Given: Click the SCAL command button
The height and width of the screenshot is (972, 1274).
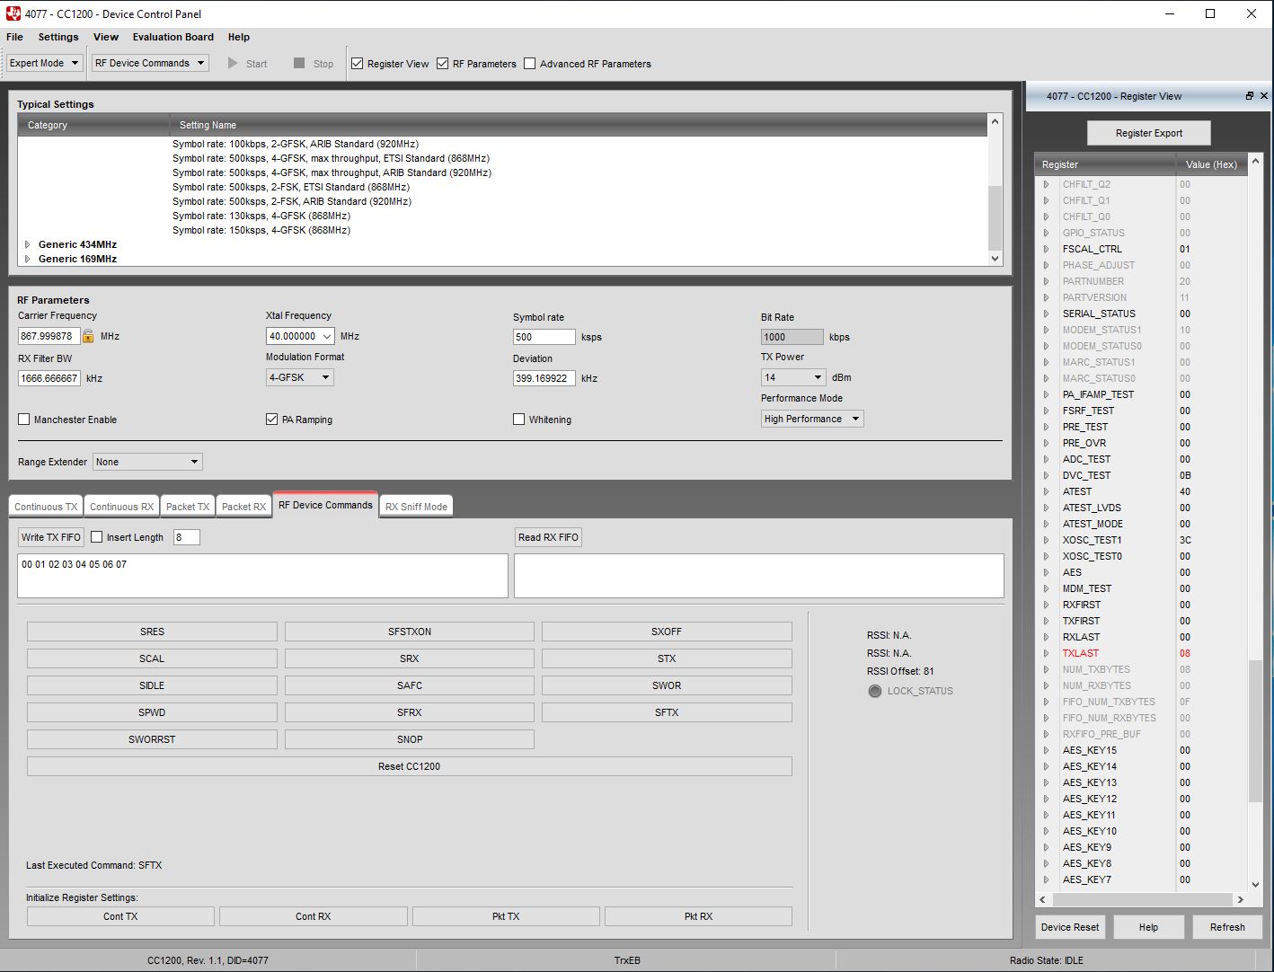Looking at the screenshot, I should tap(152, 658).
